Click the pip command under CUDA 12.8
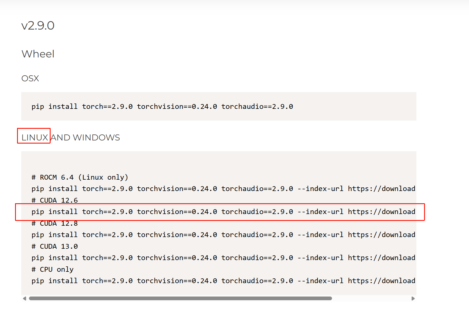 coord(223,235)
